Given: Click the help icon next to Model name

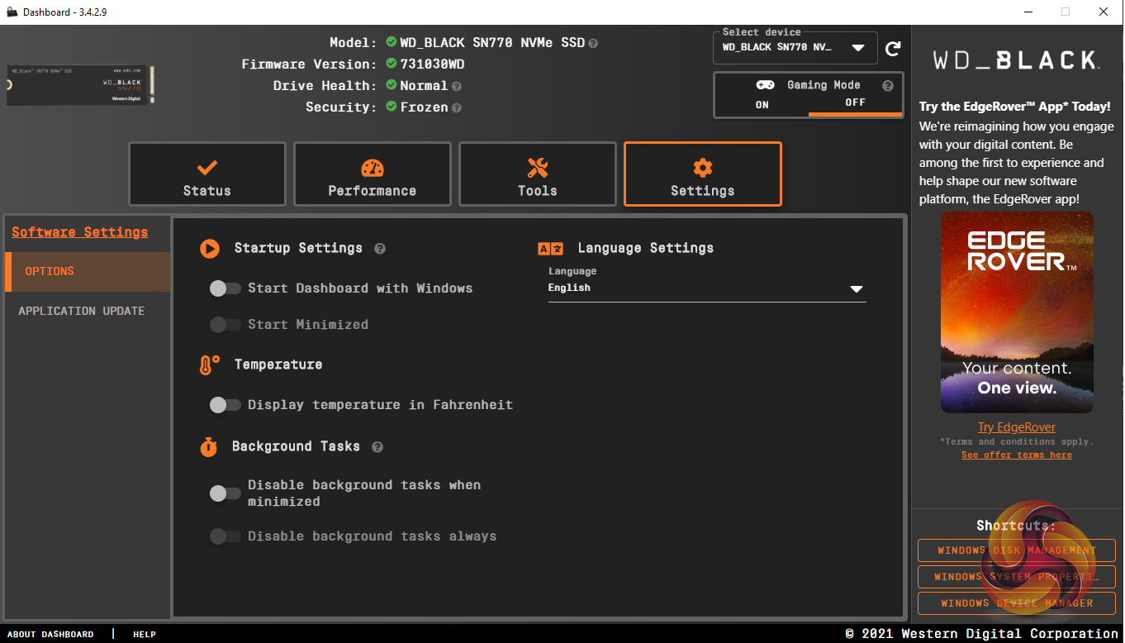Looking at the screenshot, I should 593,43.
